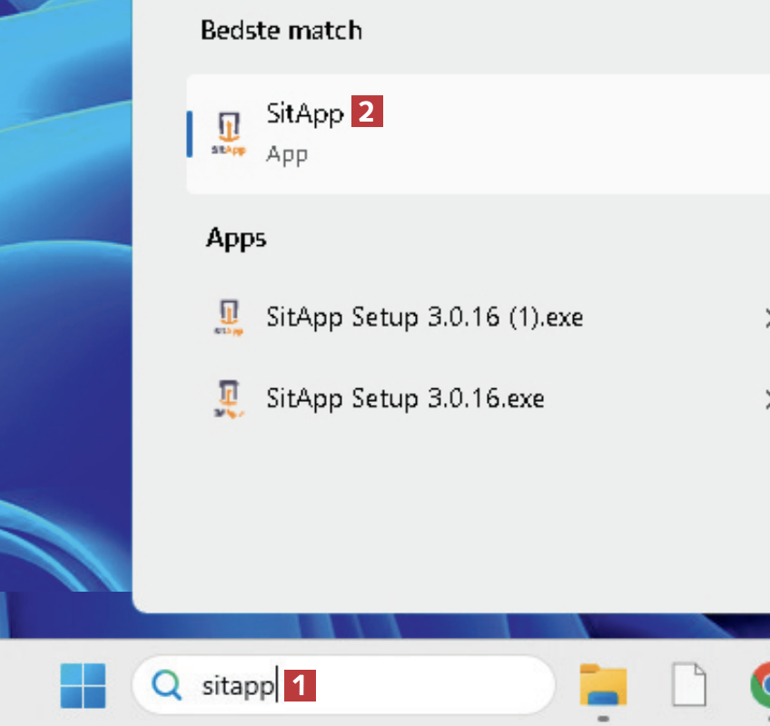
Task: Expand options arrow for SitApp Setup 3.0.16.exe
Action: click(765, 398)
